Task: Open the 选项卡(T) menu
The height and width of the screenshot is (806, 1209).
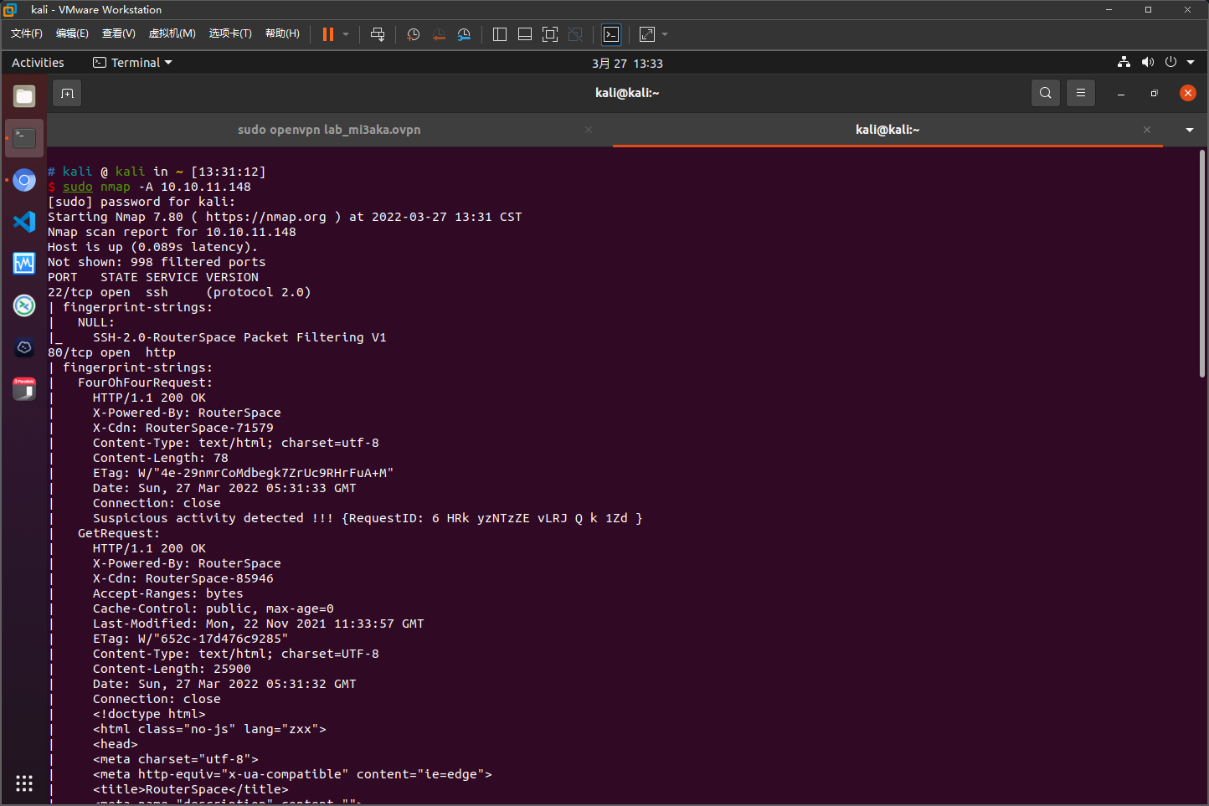Action: click(x=230, y=33)
